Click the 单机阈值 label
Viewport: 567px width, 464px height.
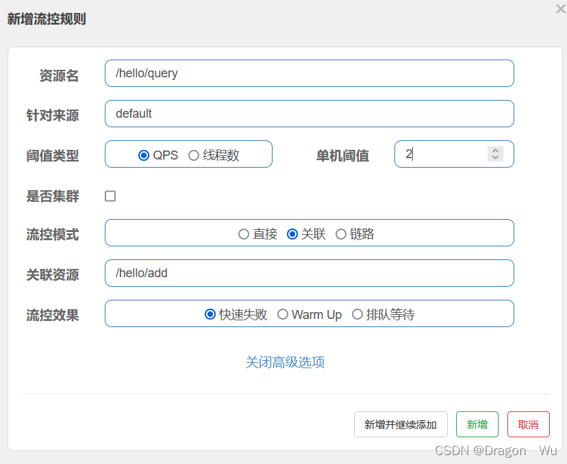pos(342,156)
